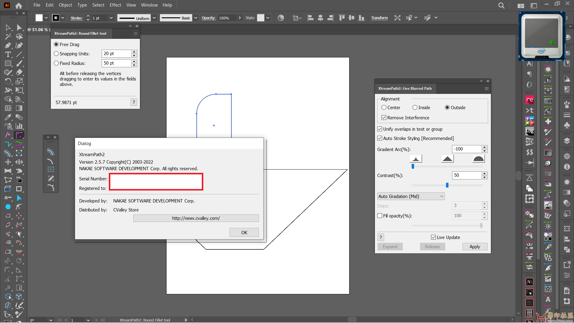Enable the Fill opacity checkbox
The image size is (574, 323).
click(380, 216)
